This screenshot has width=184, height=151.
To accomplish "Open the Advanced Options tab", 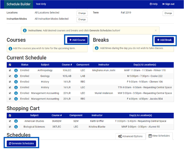I will (x=130, y=136).
